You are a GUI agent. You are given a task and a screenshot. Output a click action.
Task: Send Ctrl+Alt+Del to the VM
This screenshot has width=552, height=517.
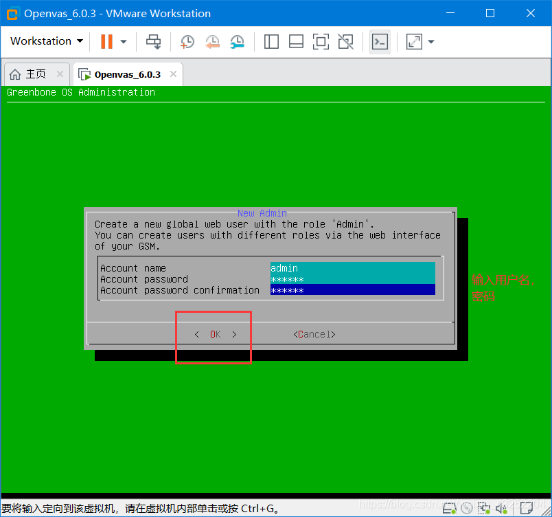(x=154, y=41)
